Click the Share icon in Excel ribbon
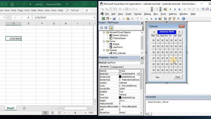 pos(87,10)
